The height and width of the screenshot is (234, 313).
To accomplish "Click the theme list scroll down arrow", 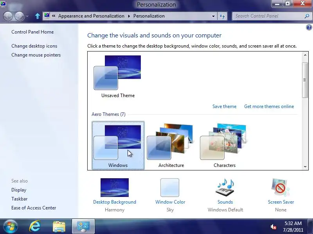I will (305, 167).
